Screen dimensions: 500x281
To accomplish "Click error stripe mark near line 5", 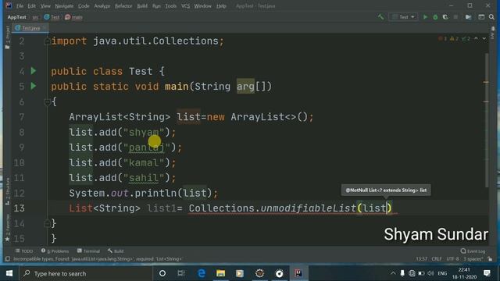I will 486,82.
